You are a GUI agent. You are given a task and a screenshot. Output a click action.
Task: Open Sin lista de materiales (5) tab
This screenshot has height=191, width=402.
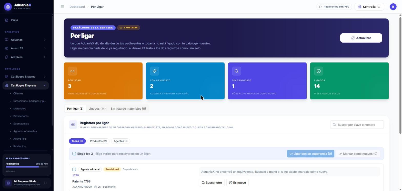128,109
